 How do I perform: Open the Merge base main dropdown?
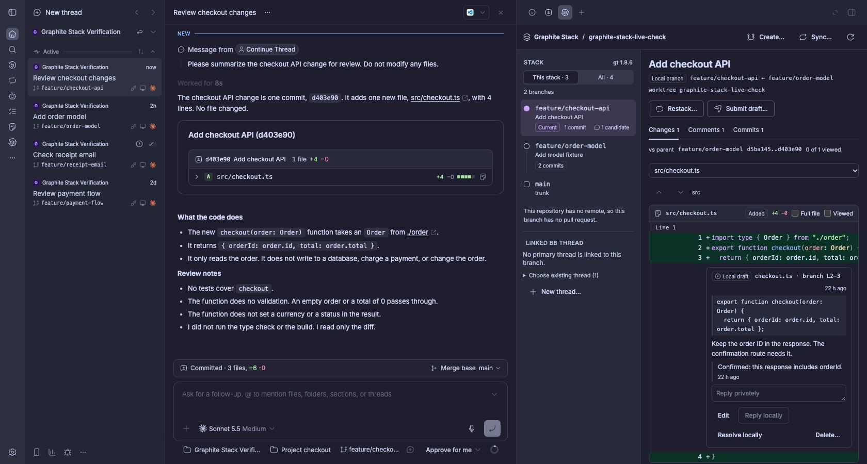(x=465, y=368)
